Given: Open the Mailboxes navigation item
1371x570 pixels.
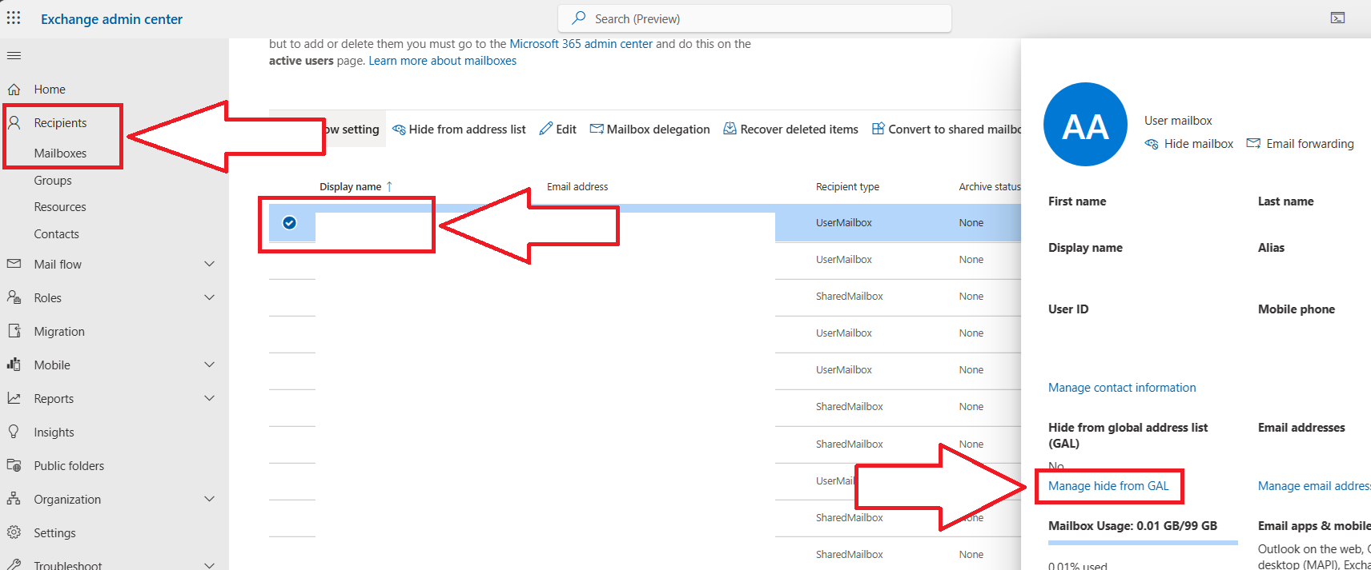Looking at the screenshot, I should pos(60,153).
